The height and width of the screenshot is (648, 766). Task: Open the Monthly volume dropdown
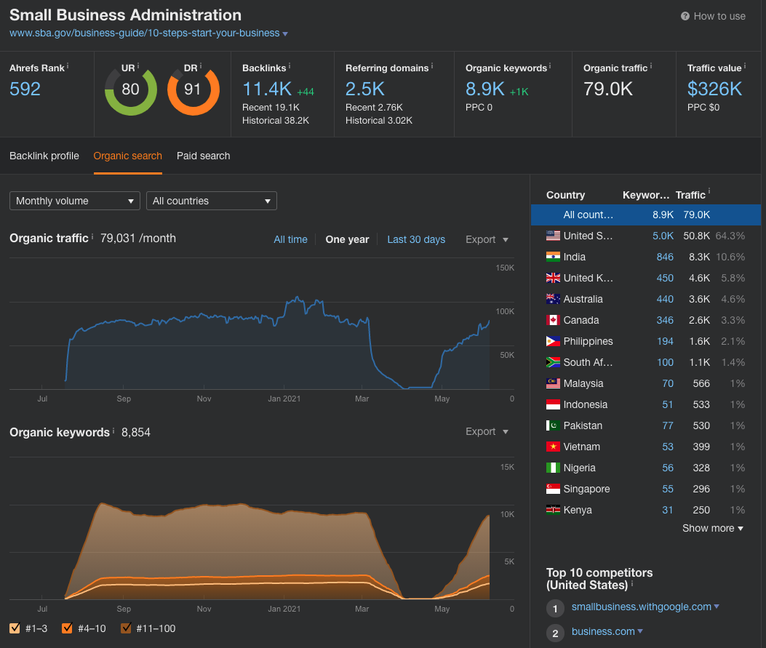coord(75,201)
